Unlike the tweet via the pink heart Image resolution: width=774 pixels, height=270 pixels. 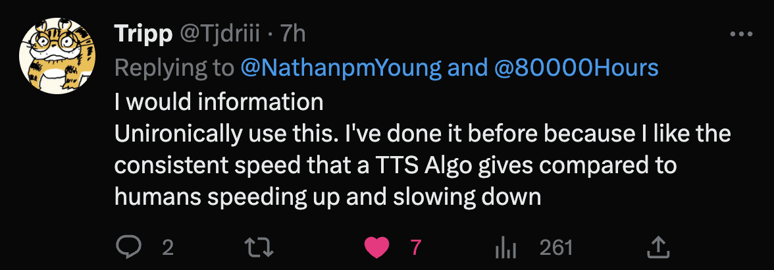(376, 248)
